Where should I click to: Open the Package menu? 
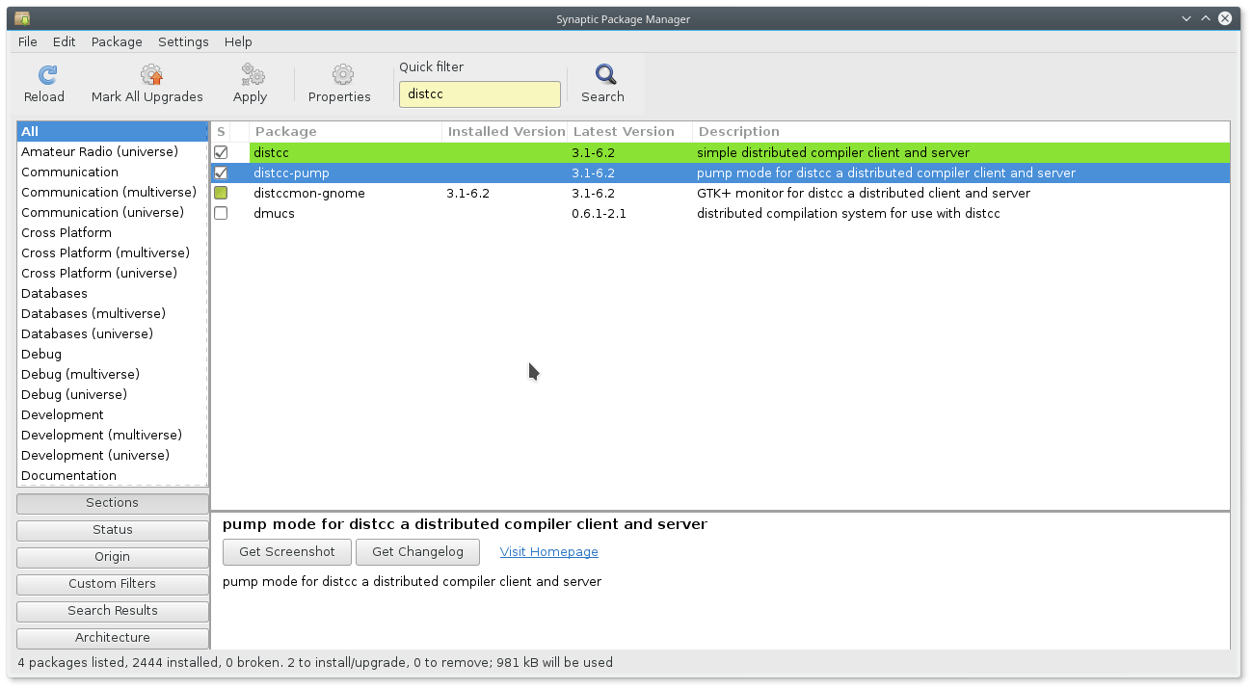pyautogui.click(x=116, y=41)
